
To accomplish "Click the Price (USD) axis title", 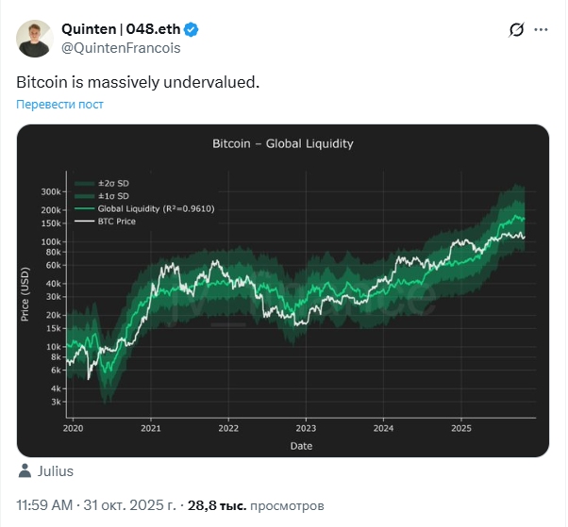I will pos(26,294).
